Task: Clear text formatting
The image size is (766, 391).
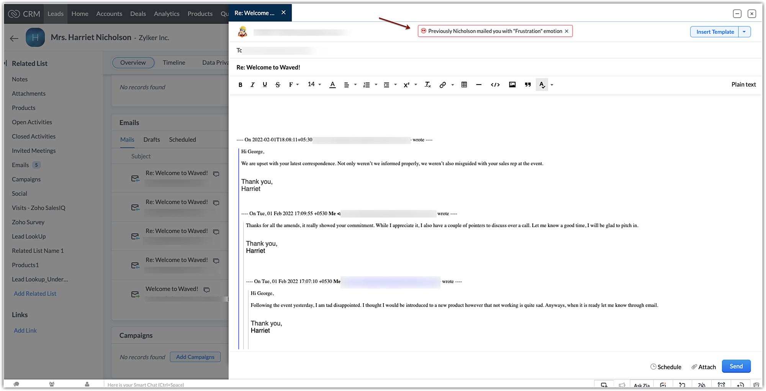Action: [427, 85]
